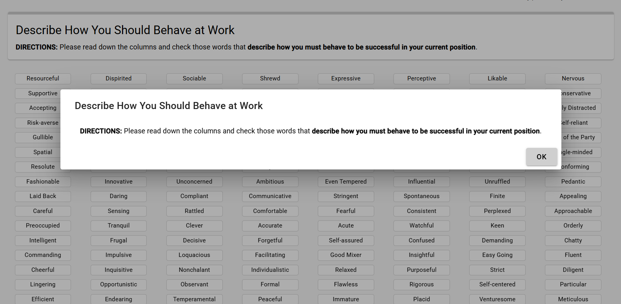The width and height of the screenshot is (621, 304).
Task: Toggle the Likable option
Action: pos(497,78)
